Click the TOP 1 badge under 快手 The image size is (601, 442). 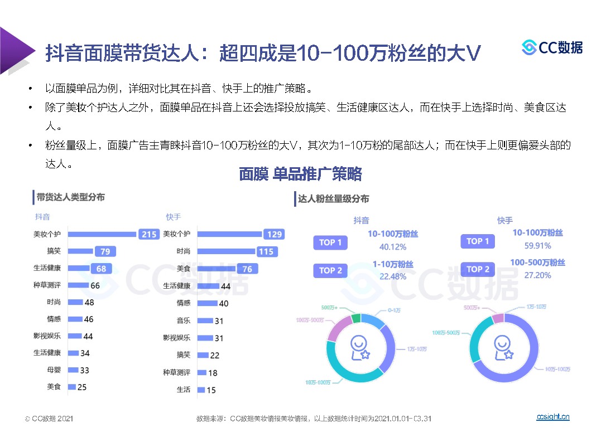point(478,241)
